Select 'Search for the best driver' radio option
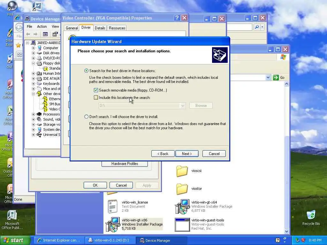Image resolution: width=327 pixels, height=245 pixels. 86,71
